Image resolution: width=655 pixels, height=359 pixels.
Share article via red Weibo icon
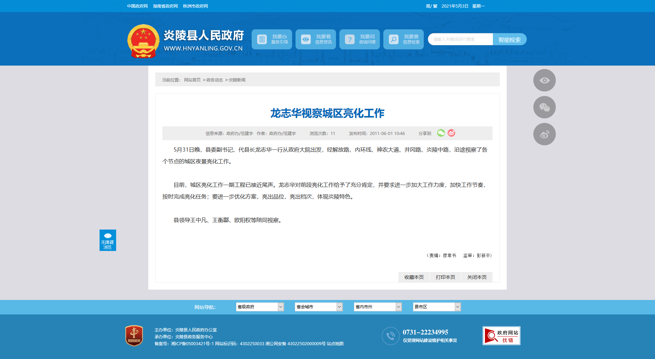(x=451, y=133)
